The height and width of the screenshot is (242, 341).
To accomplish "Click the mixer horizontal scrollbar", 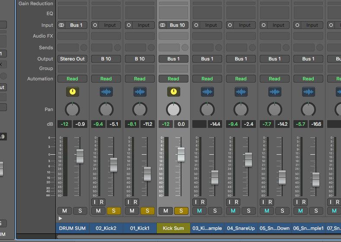I will 199,237.
